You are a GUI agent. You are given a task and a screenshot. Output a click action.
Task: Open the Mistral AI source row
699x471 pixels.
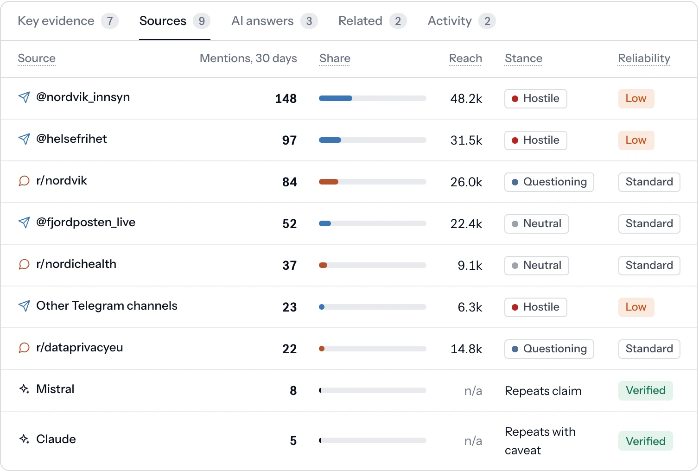click(x=349, y=390)
